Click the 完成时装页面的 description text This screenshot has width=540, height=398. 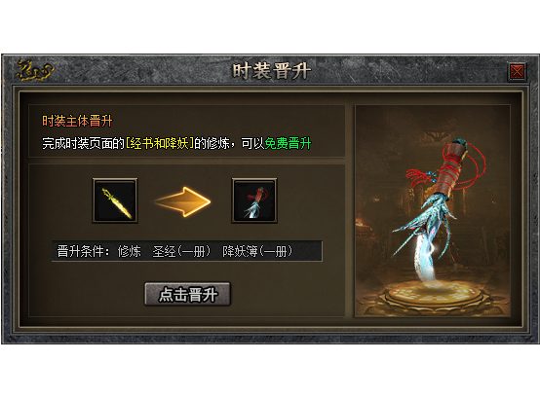tap(84, 143)
